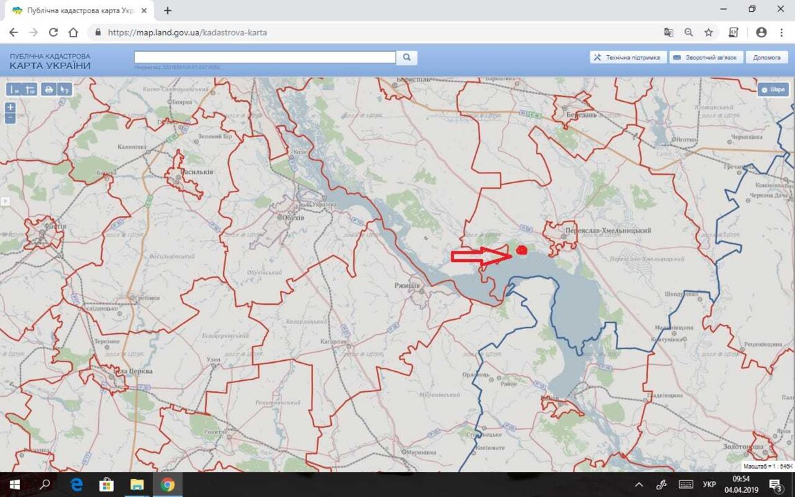Bookmark this page with the star icon
Viewport: 795px width, 497px height.
point(709,32)
